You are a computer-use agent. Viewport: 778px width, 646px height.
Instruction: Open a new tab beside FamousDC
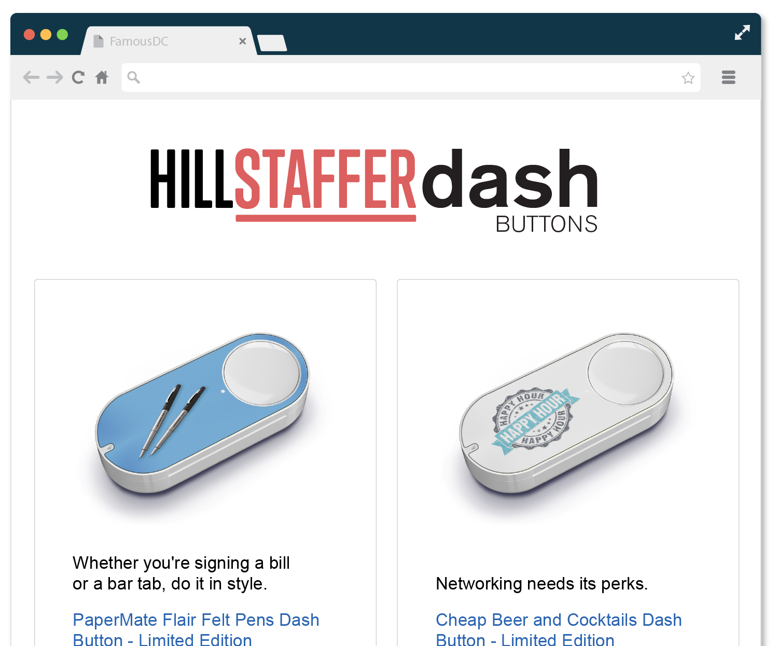click(272, 43)
